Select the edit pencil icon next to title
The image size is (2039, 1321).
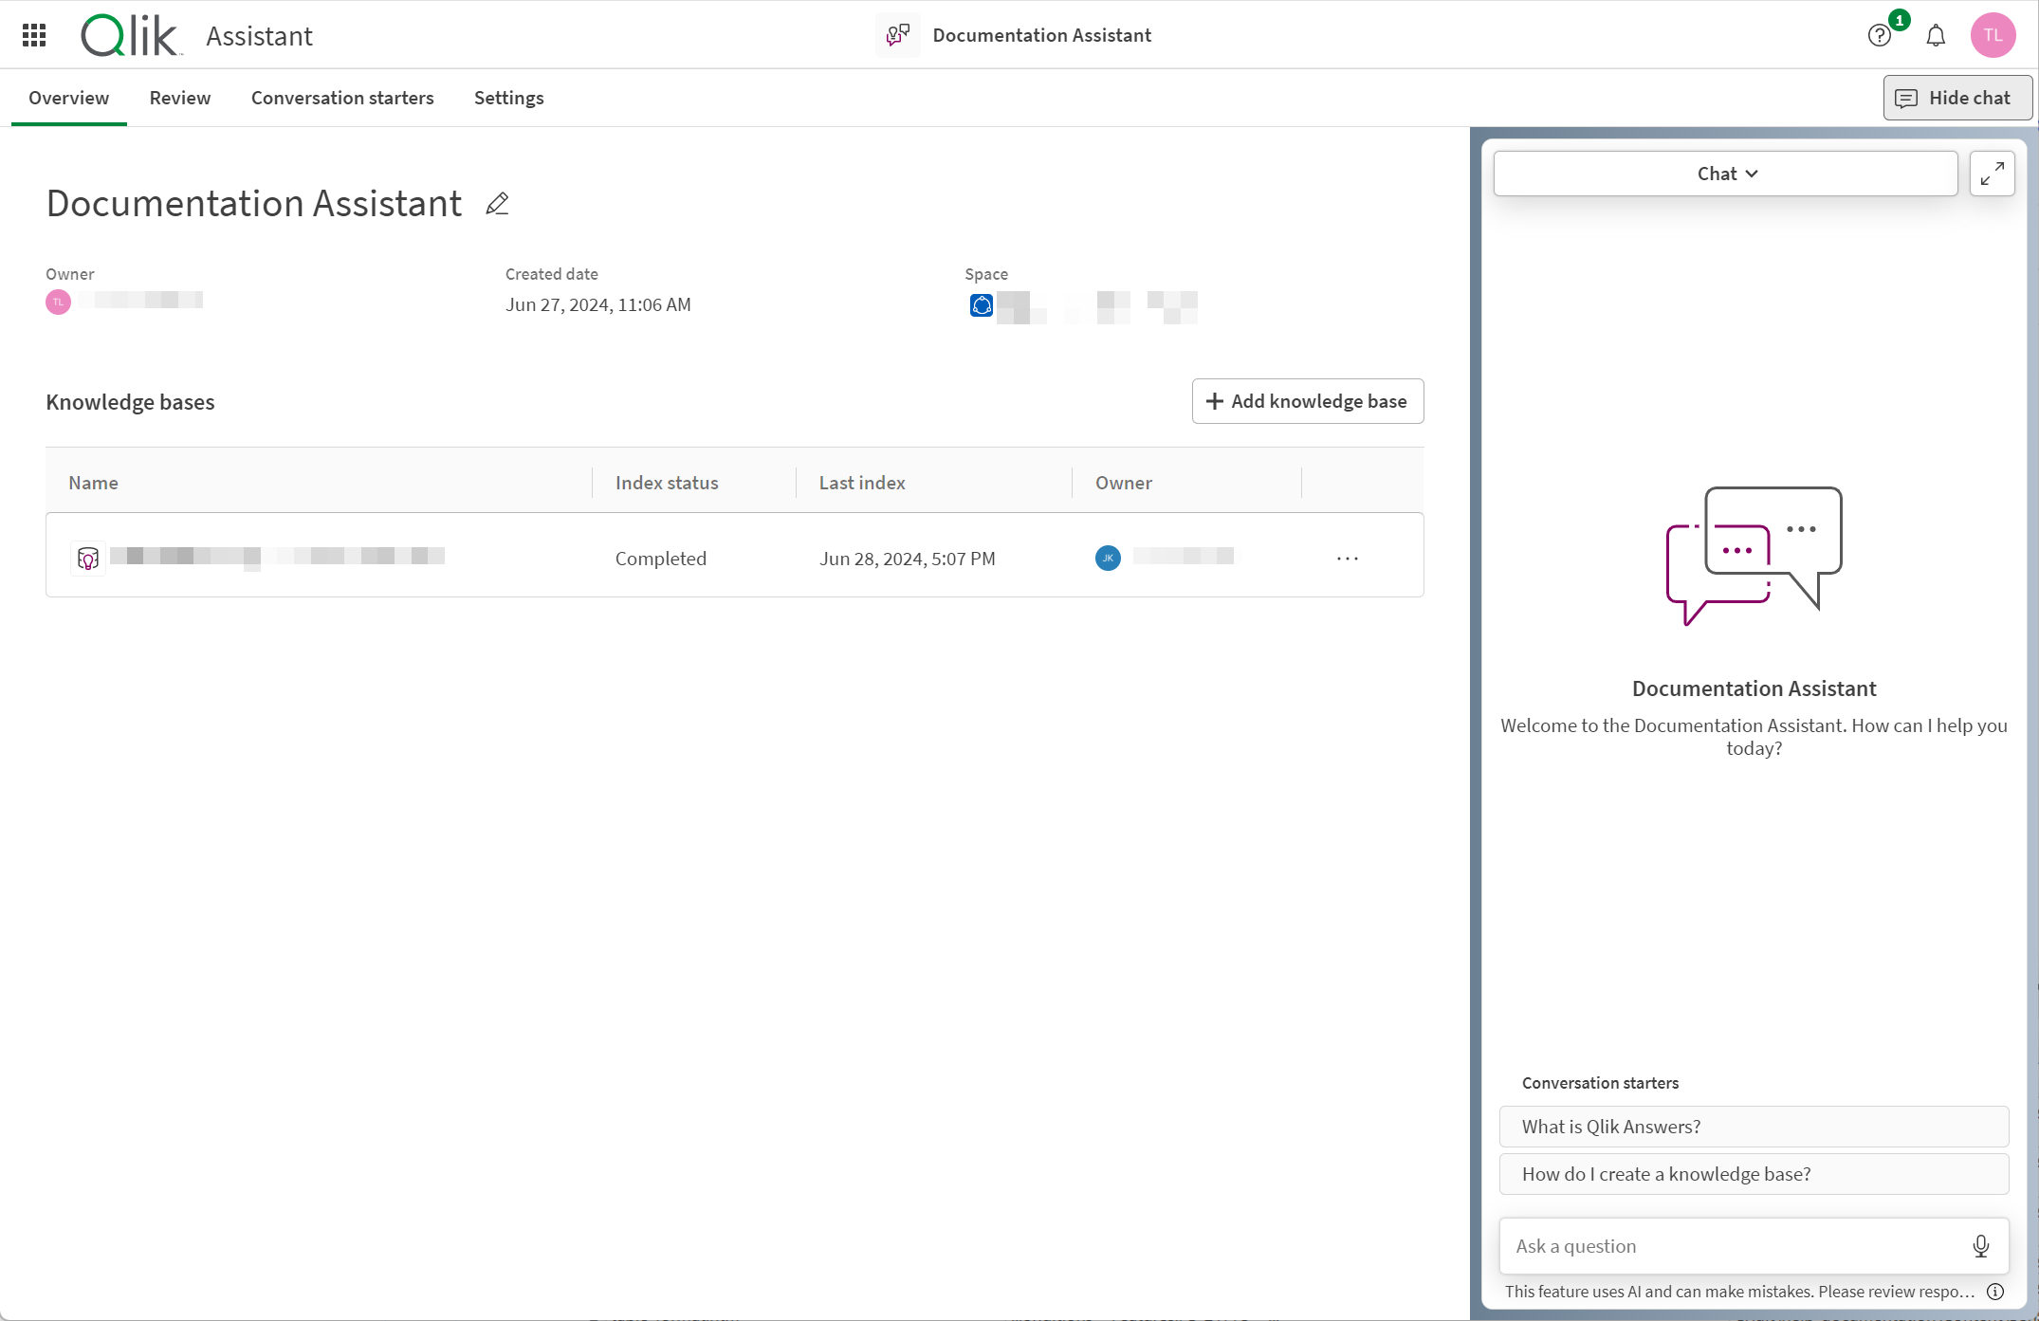click(x=496, y=202)
